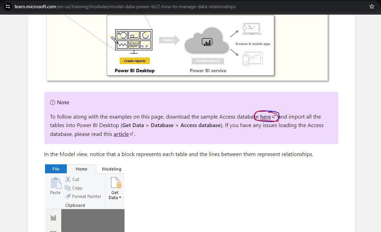Click the 'In the Model view' paragraph
This screenshot has width=381, height=232.
coord(179,154)
